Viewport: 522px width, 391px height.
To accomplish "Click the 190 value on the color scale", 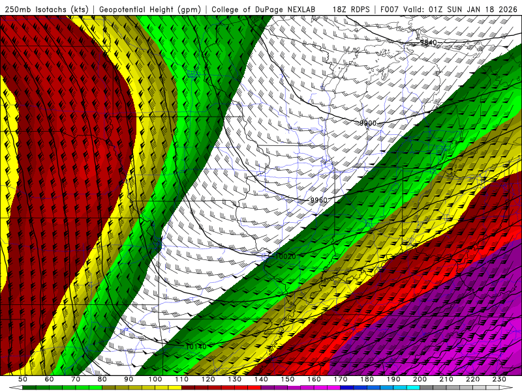I will point(394,379).
